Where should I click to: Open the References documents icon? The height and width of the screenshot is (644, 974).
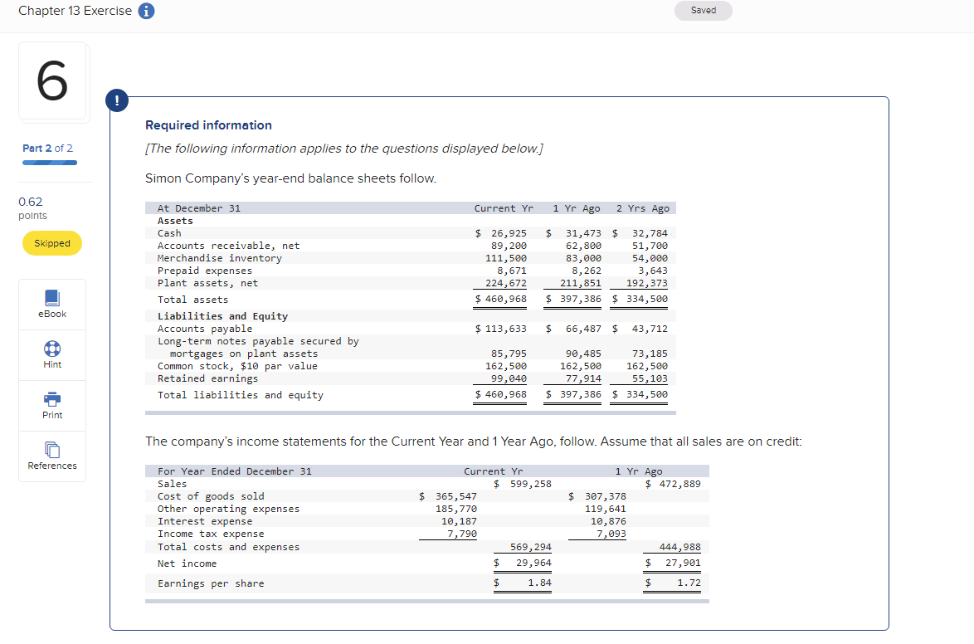(52, 450)
